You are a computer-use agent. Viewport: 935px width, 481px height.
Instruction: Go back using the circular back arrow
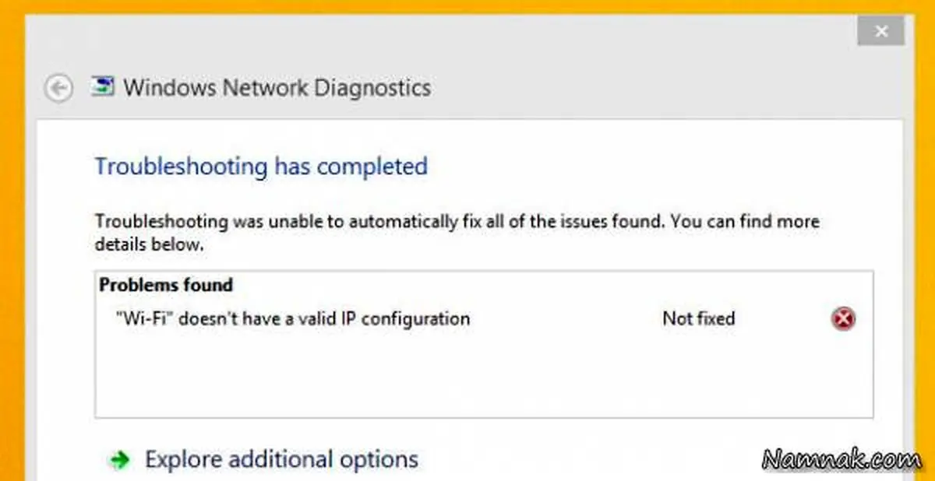[59, 88]
